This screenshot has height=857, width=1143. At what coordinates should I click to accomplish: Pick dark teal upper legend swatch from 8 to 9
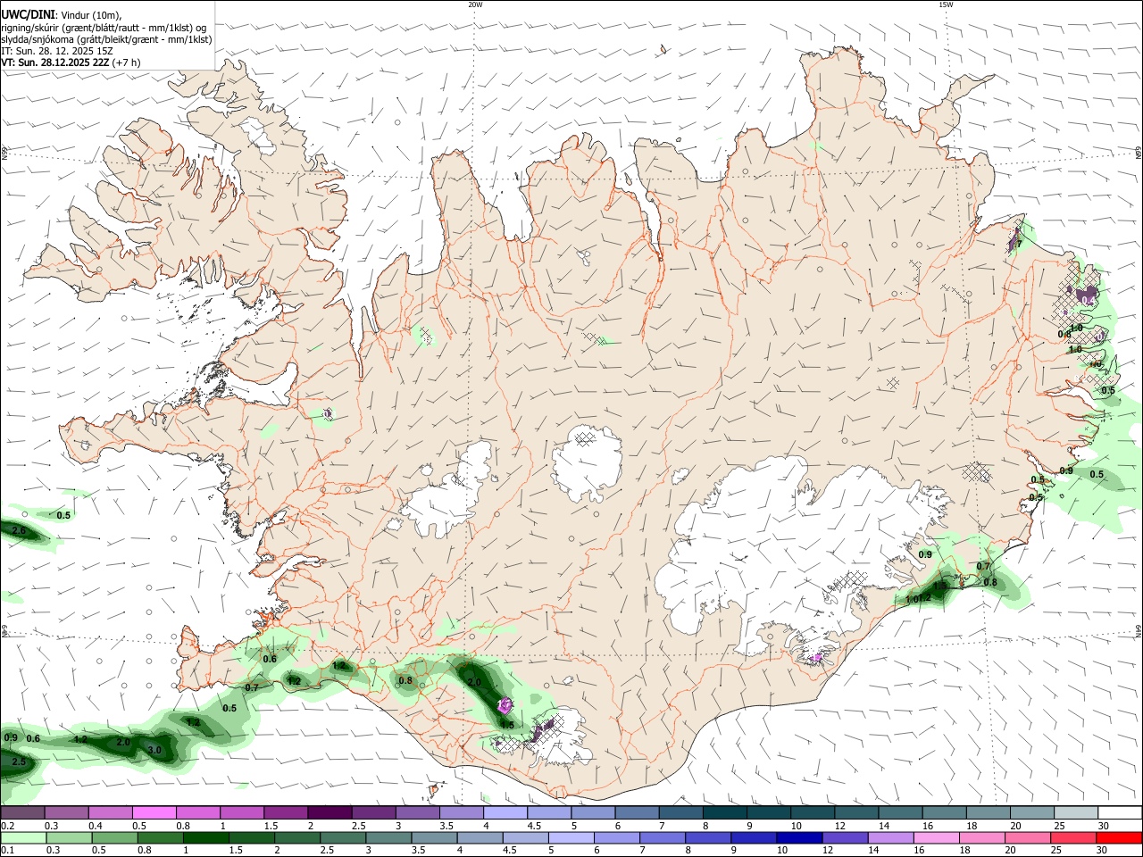point(725,812)
